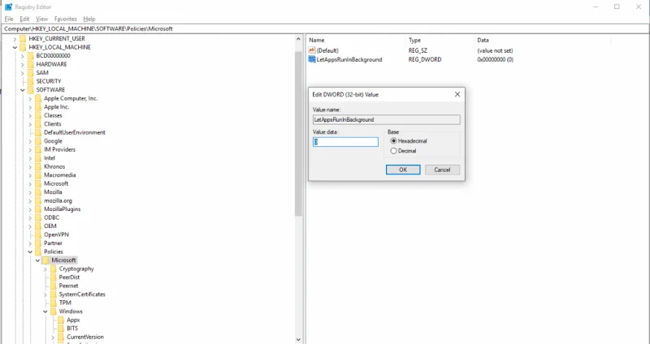Expand the Mozilla key node
This screenshot has height=344, width=650.
click(30, 191)
